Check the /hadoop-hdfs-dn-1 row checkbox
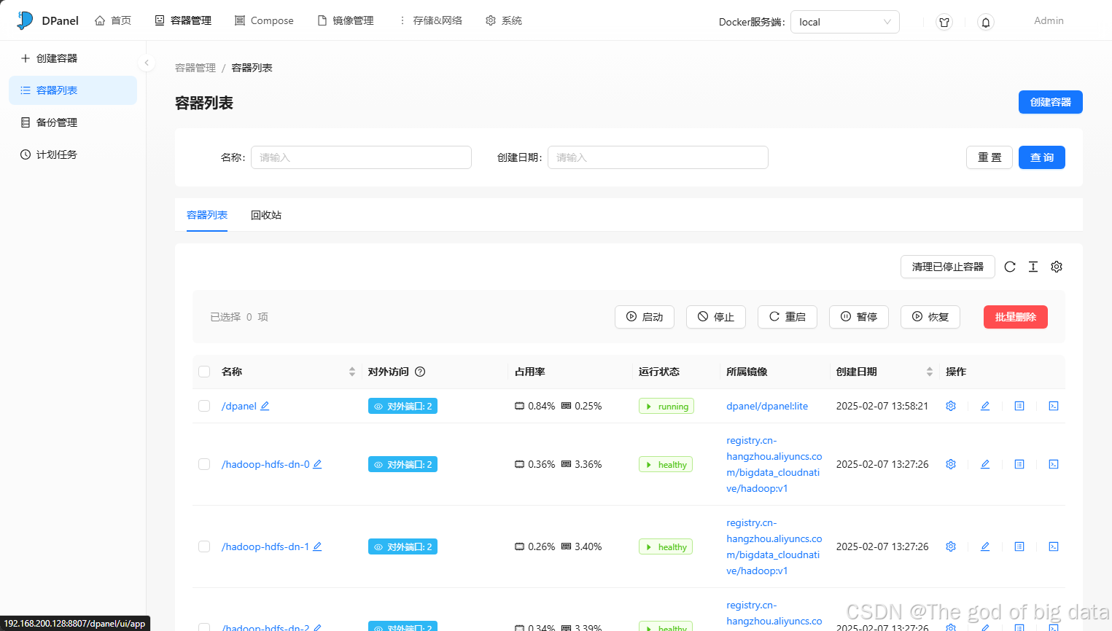Image resolution: width=1112 pixels, height=631 pixels. pos(204,546)
